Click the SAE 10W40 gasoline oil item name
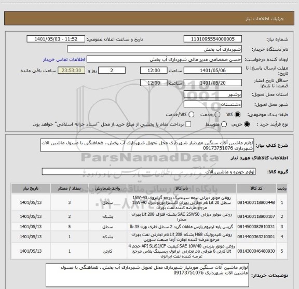299x289 pixels. [x=182, y=251]
